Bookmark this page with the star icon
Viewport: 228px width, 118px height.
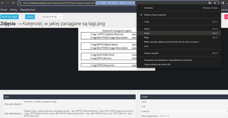click(215, 3)
